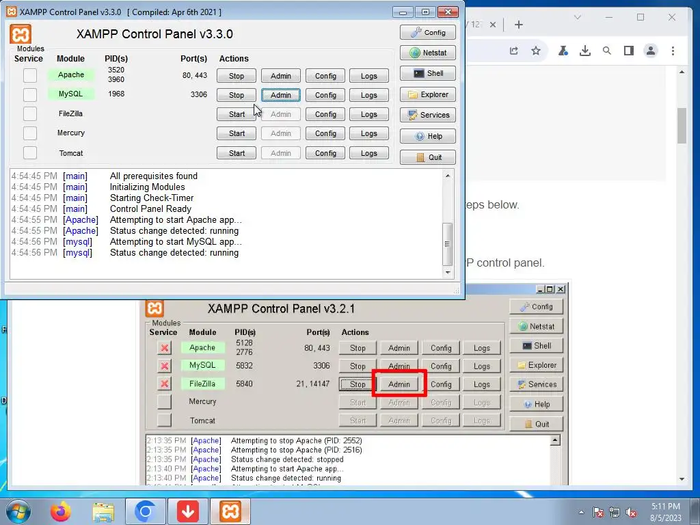
Task: Click the XAMPP tutorial screenshot in Chrome
Action: pyautogui.click(x=355, y=384)
